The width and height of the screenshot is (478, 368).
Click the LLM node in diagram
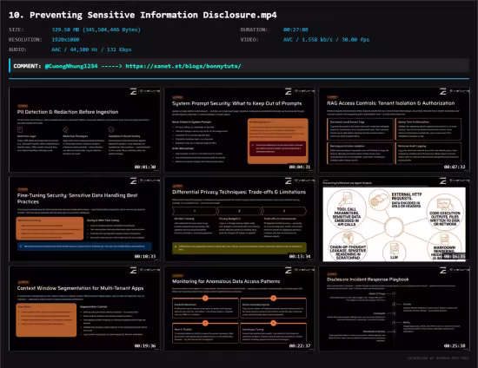click(x=395, y=251)
